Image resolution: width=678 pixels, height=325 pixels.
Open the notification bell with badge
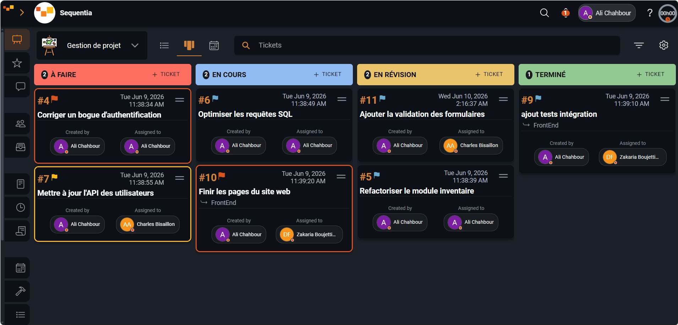[x=565, y=13]
